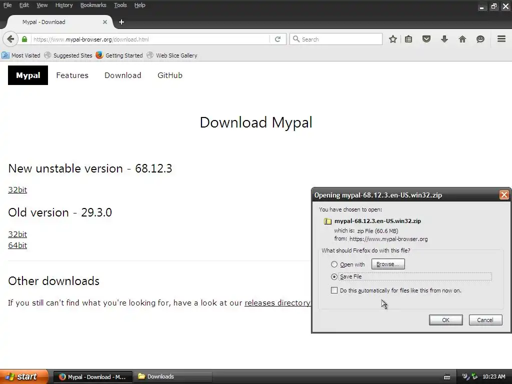
Task: Click 64bit old version link
Action: tap(17, 245)
